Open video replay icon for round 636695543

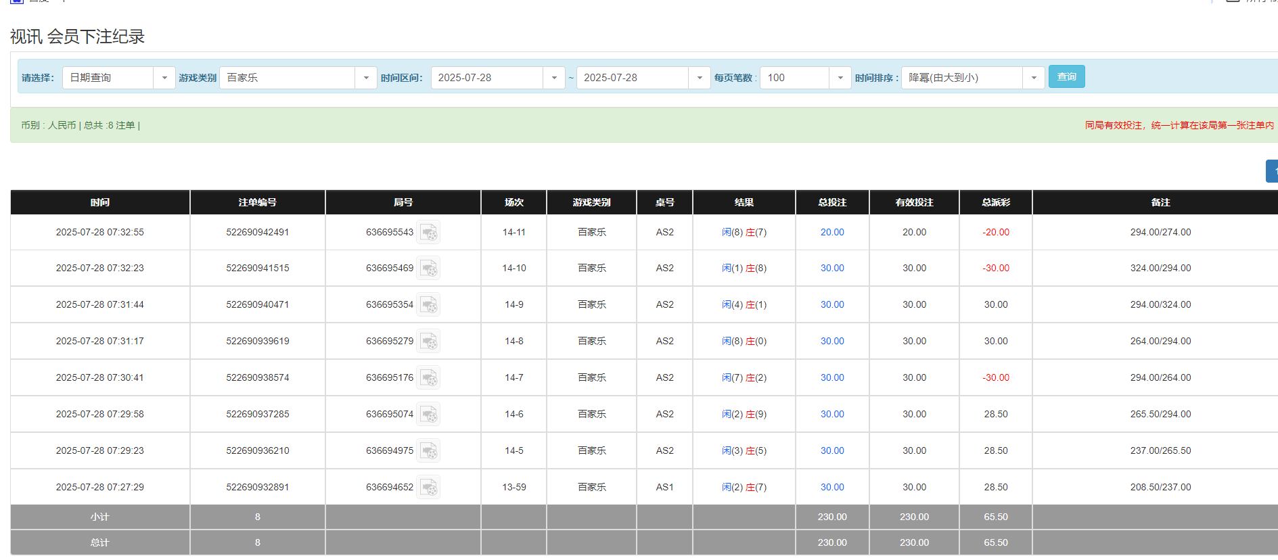pyautogui.click(x=428, y=233)
